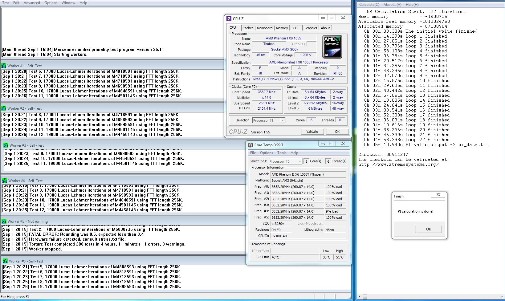Screen dimensions: 505x301
Task: Click the Worker #5 Not running window icon
Action: (4, 221)
